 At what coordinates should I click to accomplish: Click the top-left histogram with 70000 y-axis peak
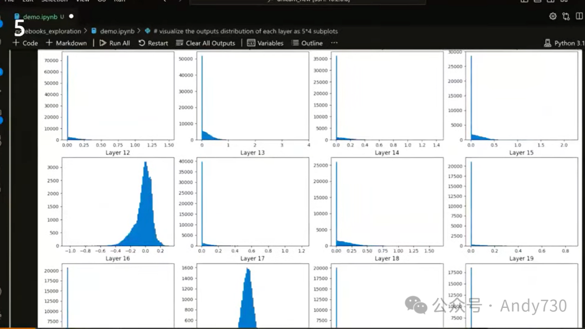(x=118, y=96)
